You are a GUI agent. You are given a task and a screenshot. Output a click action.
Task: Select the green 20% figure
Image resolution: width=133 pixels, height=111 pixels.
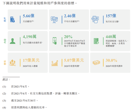(x=68, y=37)
